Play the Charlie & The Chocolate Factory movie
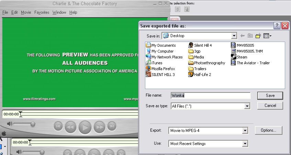291x155 pixels. coord(85,127)
